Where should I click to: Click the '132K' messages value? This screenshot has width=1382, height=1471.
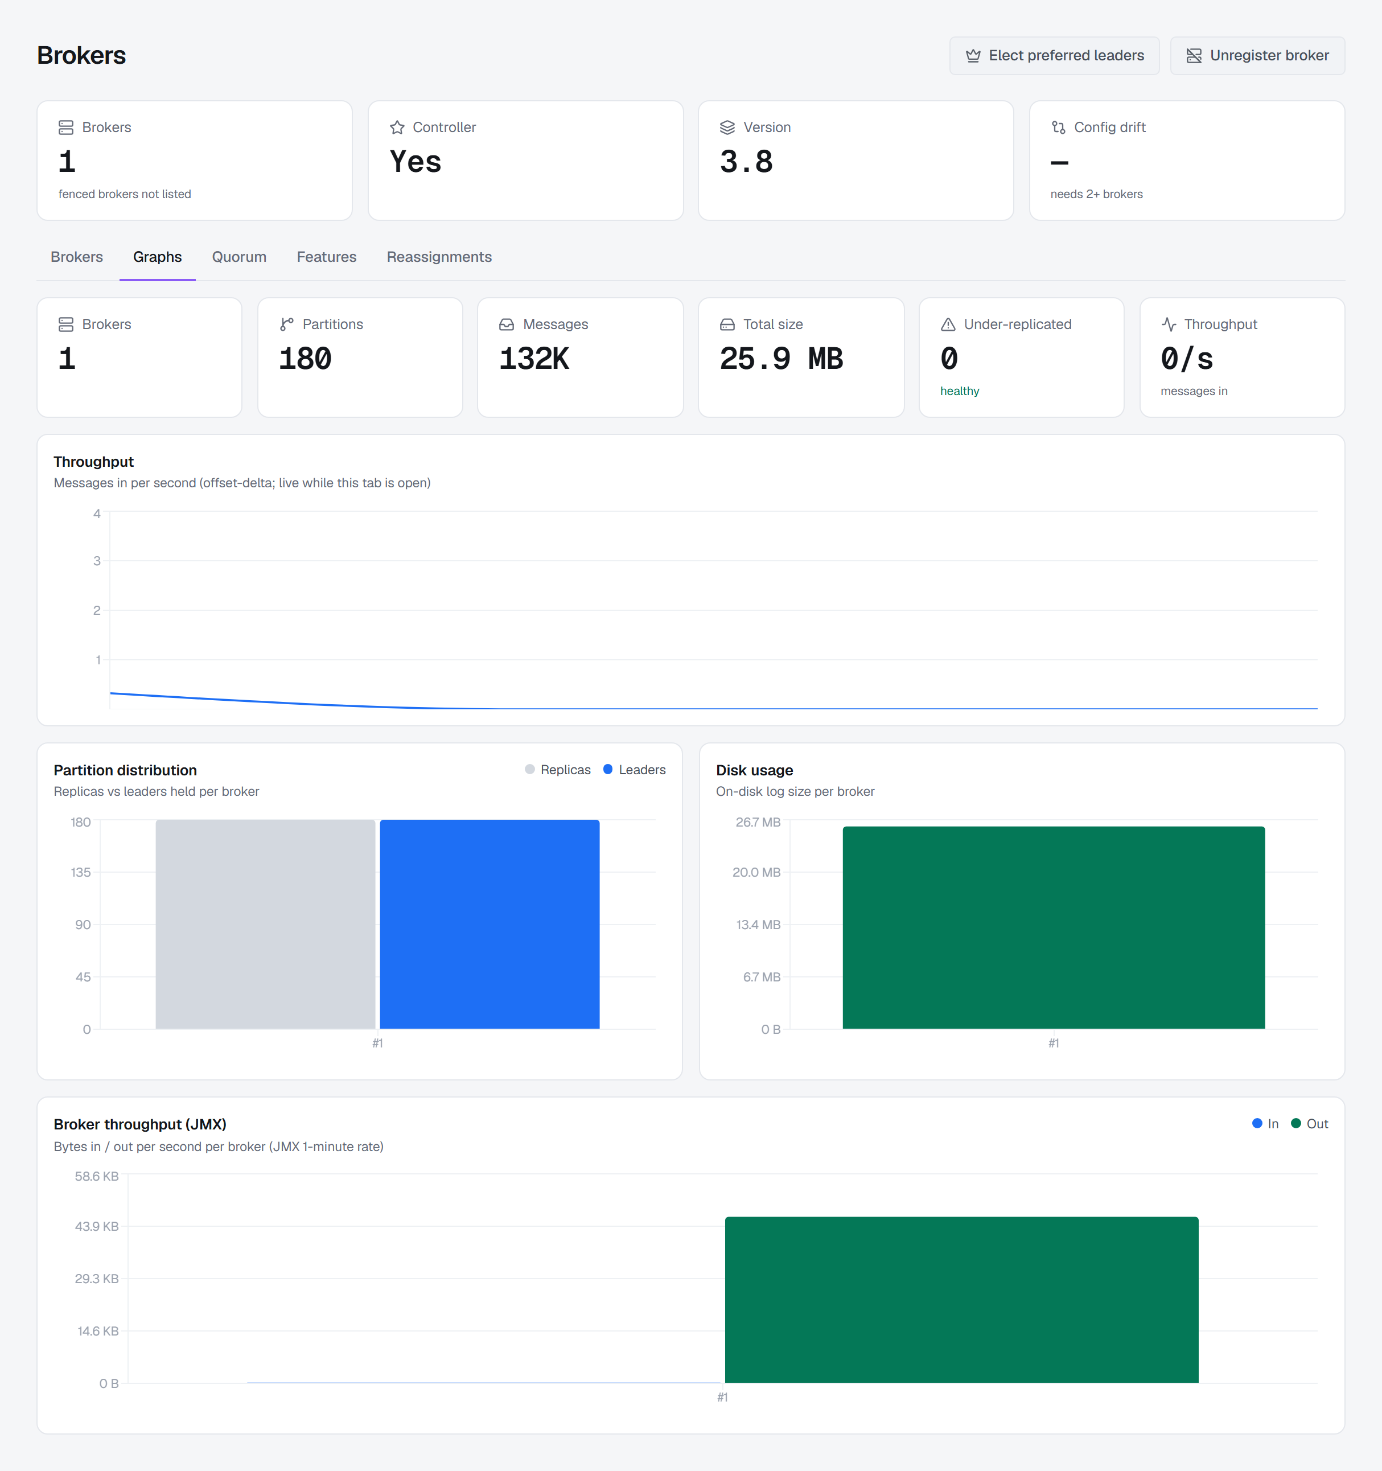pos(534,359)
